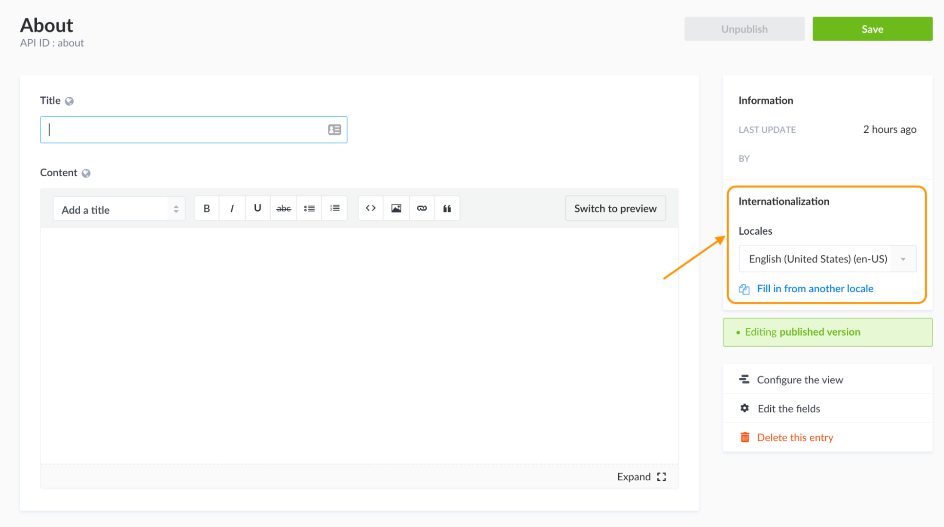Apply strikethrough formatting
Viewport: 944px width, 527px height.
283,208
